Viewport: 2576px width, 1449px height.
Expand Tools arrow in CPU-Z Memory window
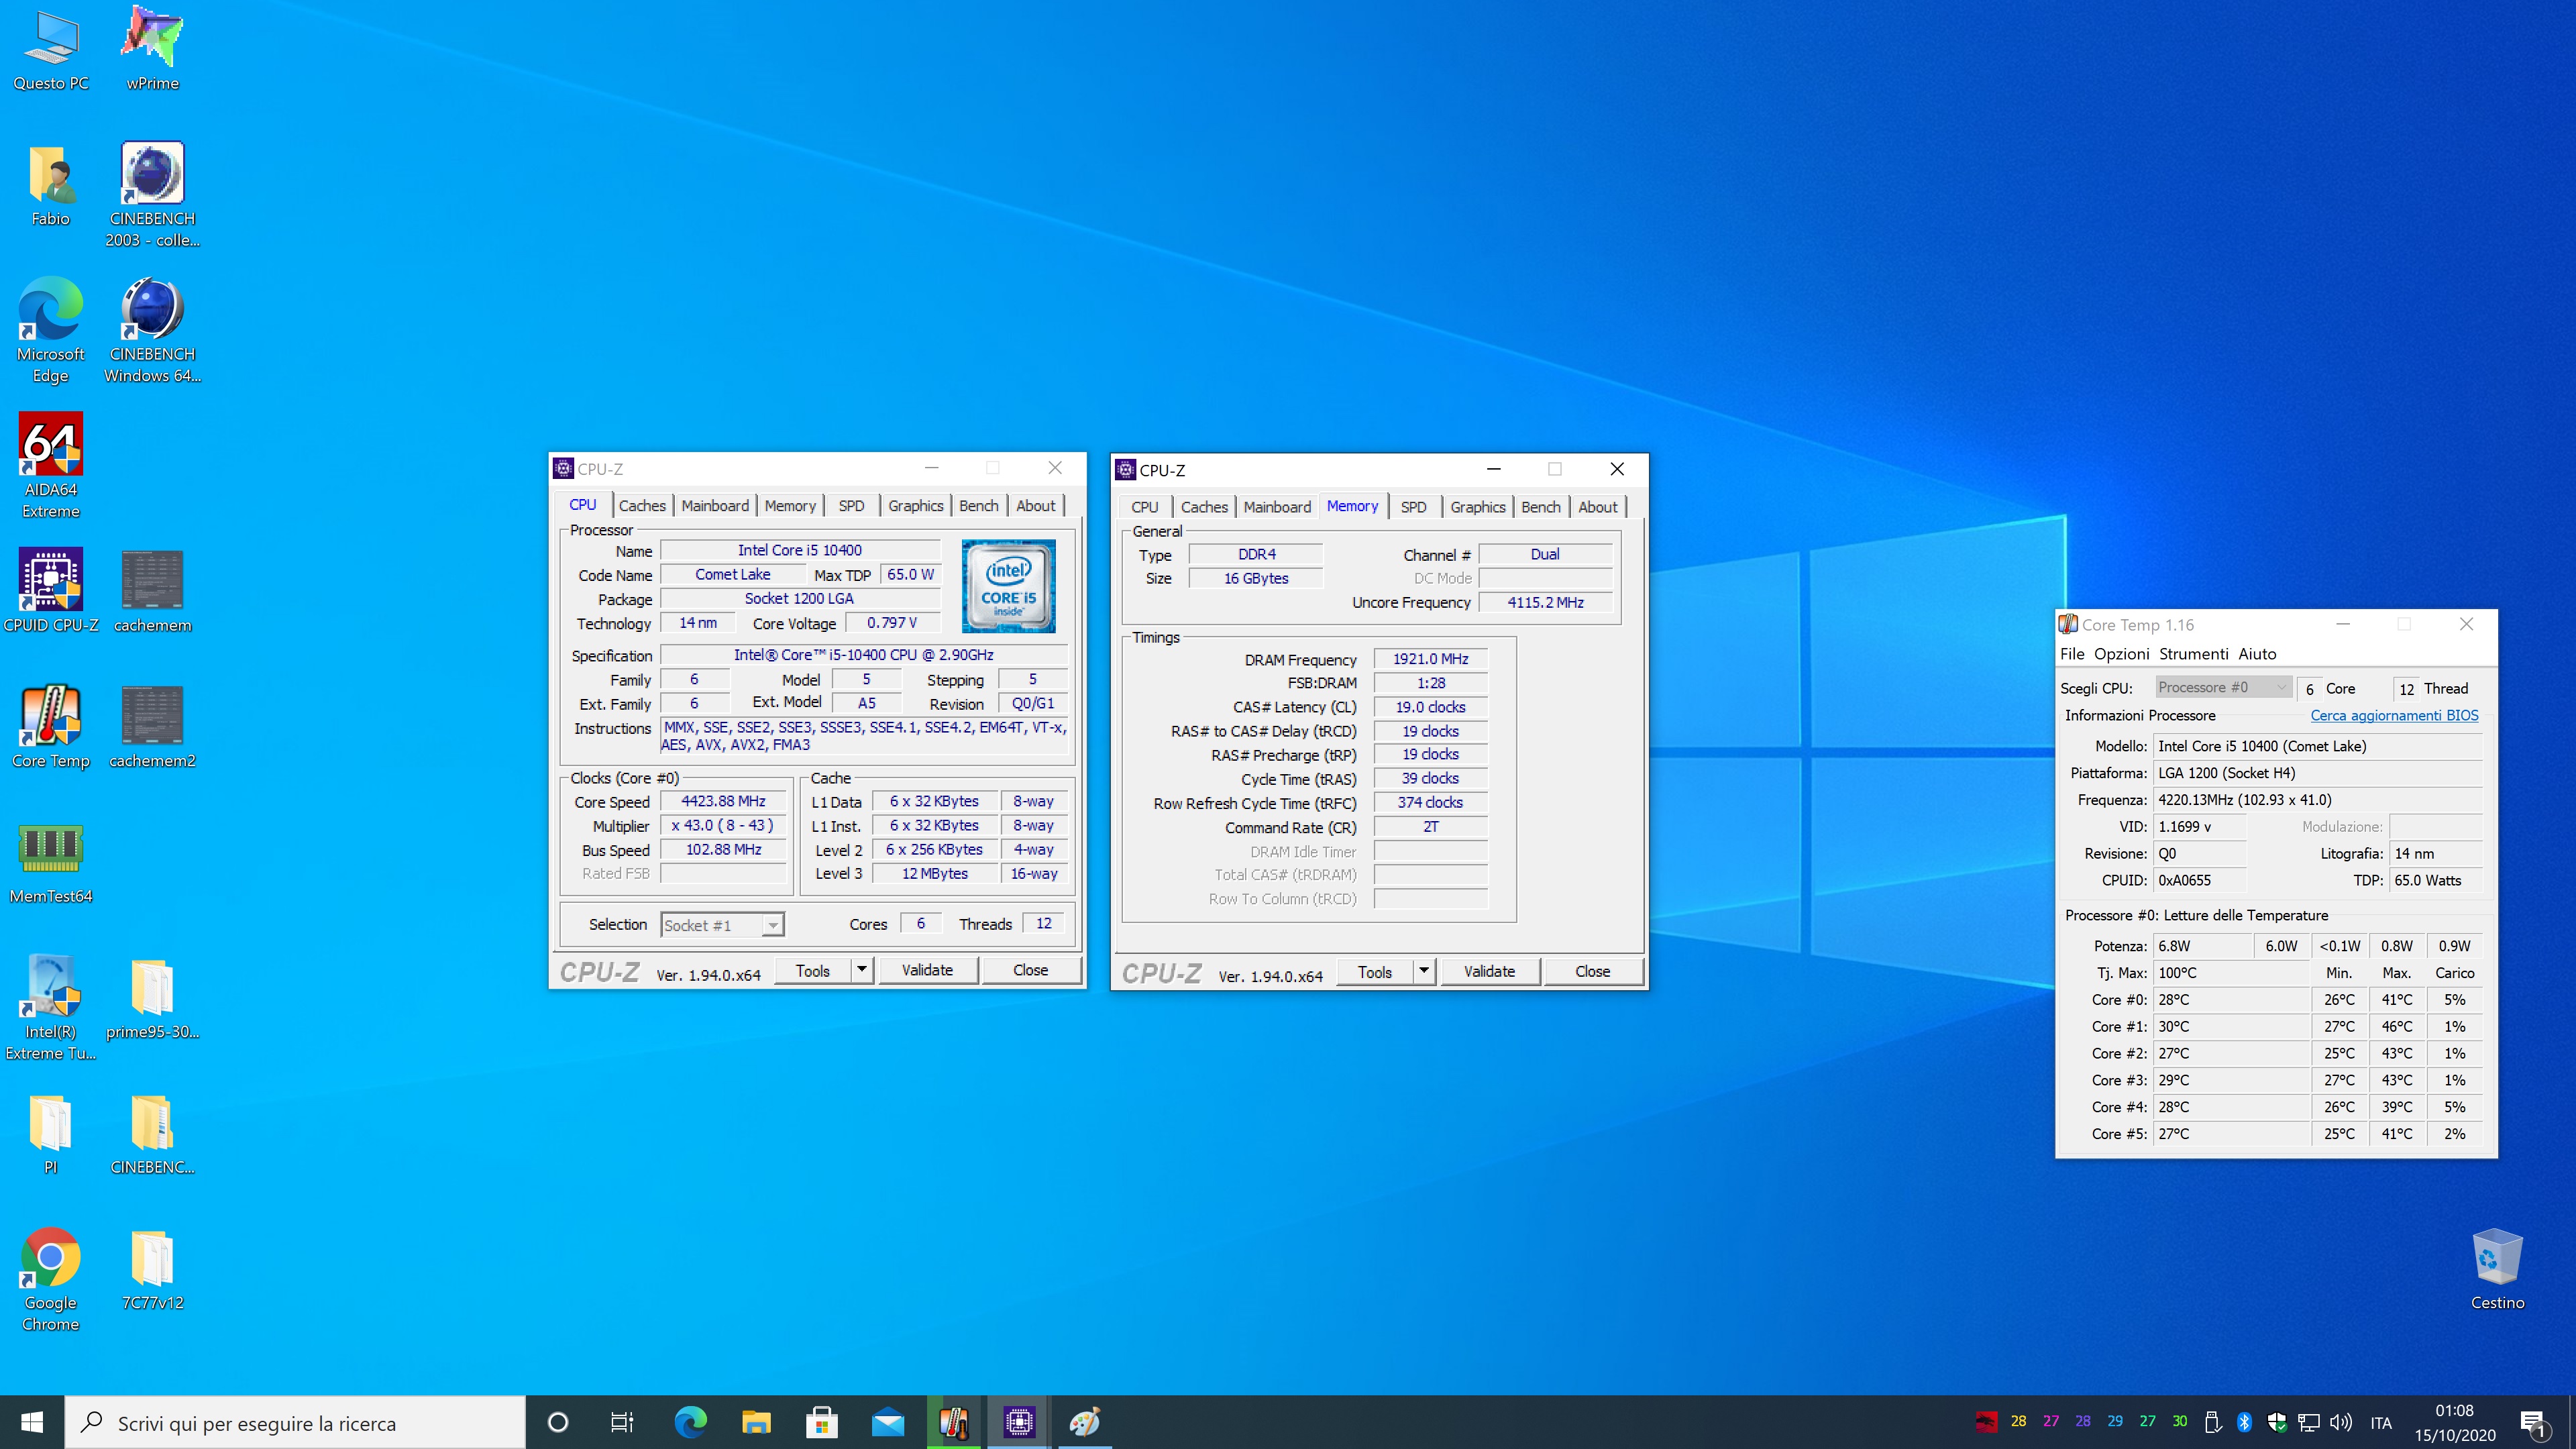[x=1423, y=971]
